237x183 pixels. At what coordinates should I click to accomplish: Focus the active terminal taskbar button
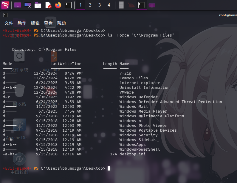(x=142, y=5)
